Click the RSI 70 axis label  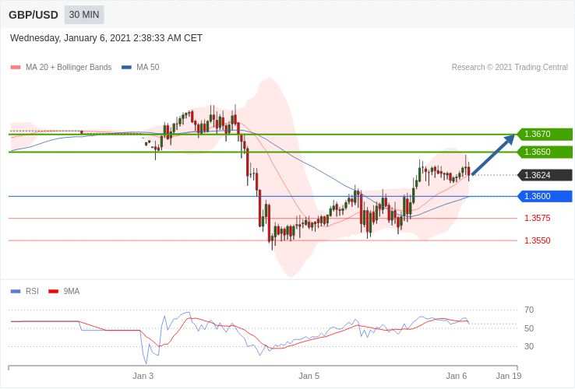529,310
